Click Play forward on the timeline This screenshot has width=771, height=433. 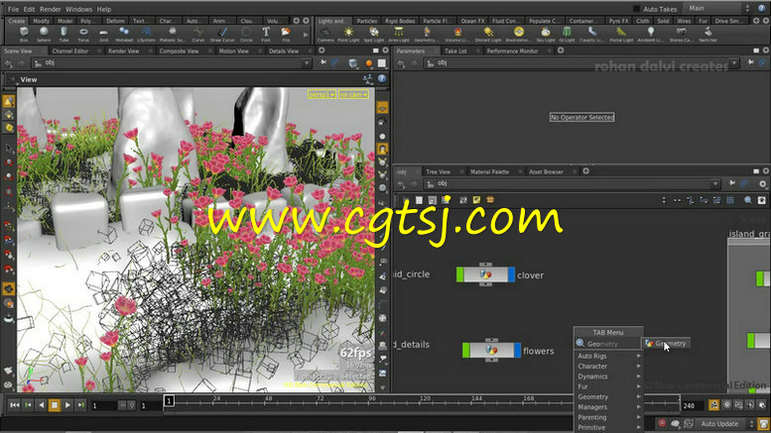(67, 405)
